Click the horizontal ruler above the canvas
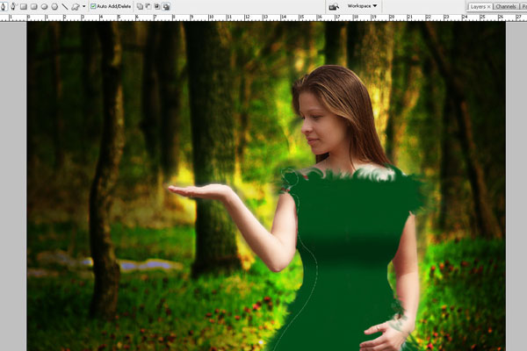Viewport: 527px width, 351px height. tap(263, 17)
